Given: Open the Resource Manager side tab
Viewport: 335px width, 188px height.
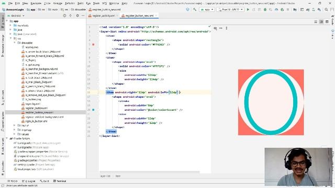Looking at the screenshot, I should click(3, 46).
